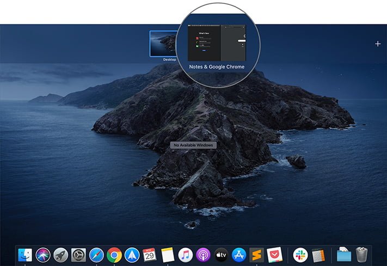The height and width of the screenshot is (266, 387).
Task: Open Calendar showing date 29
Action: pos(150,255)
